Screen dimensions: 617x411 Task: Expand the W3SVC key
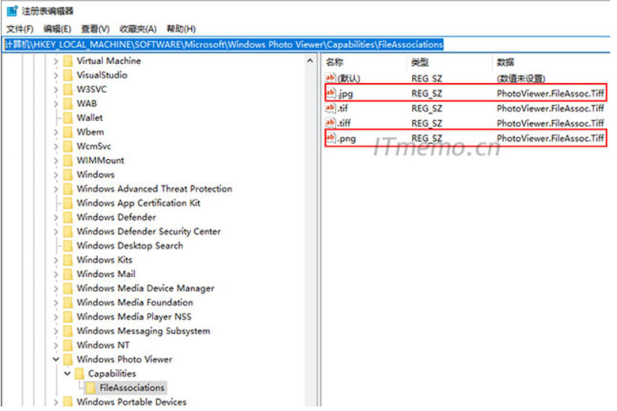tap(56, 90)
